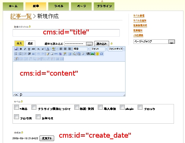Increase indent of paragraph
Image resolution: width=185 pixels, height=143 pixels.
click(29, 54)
